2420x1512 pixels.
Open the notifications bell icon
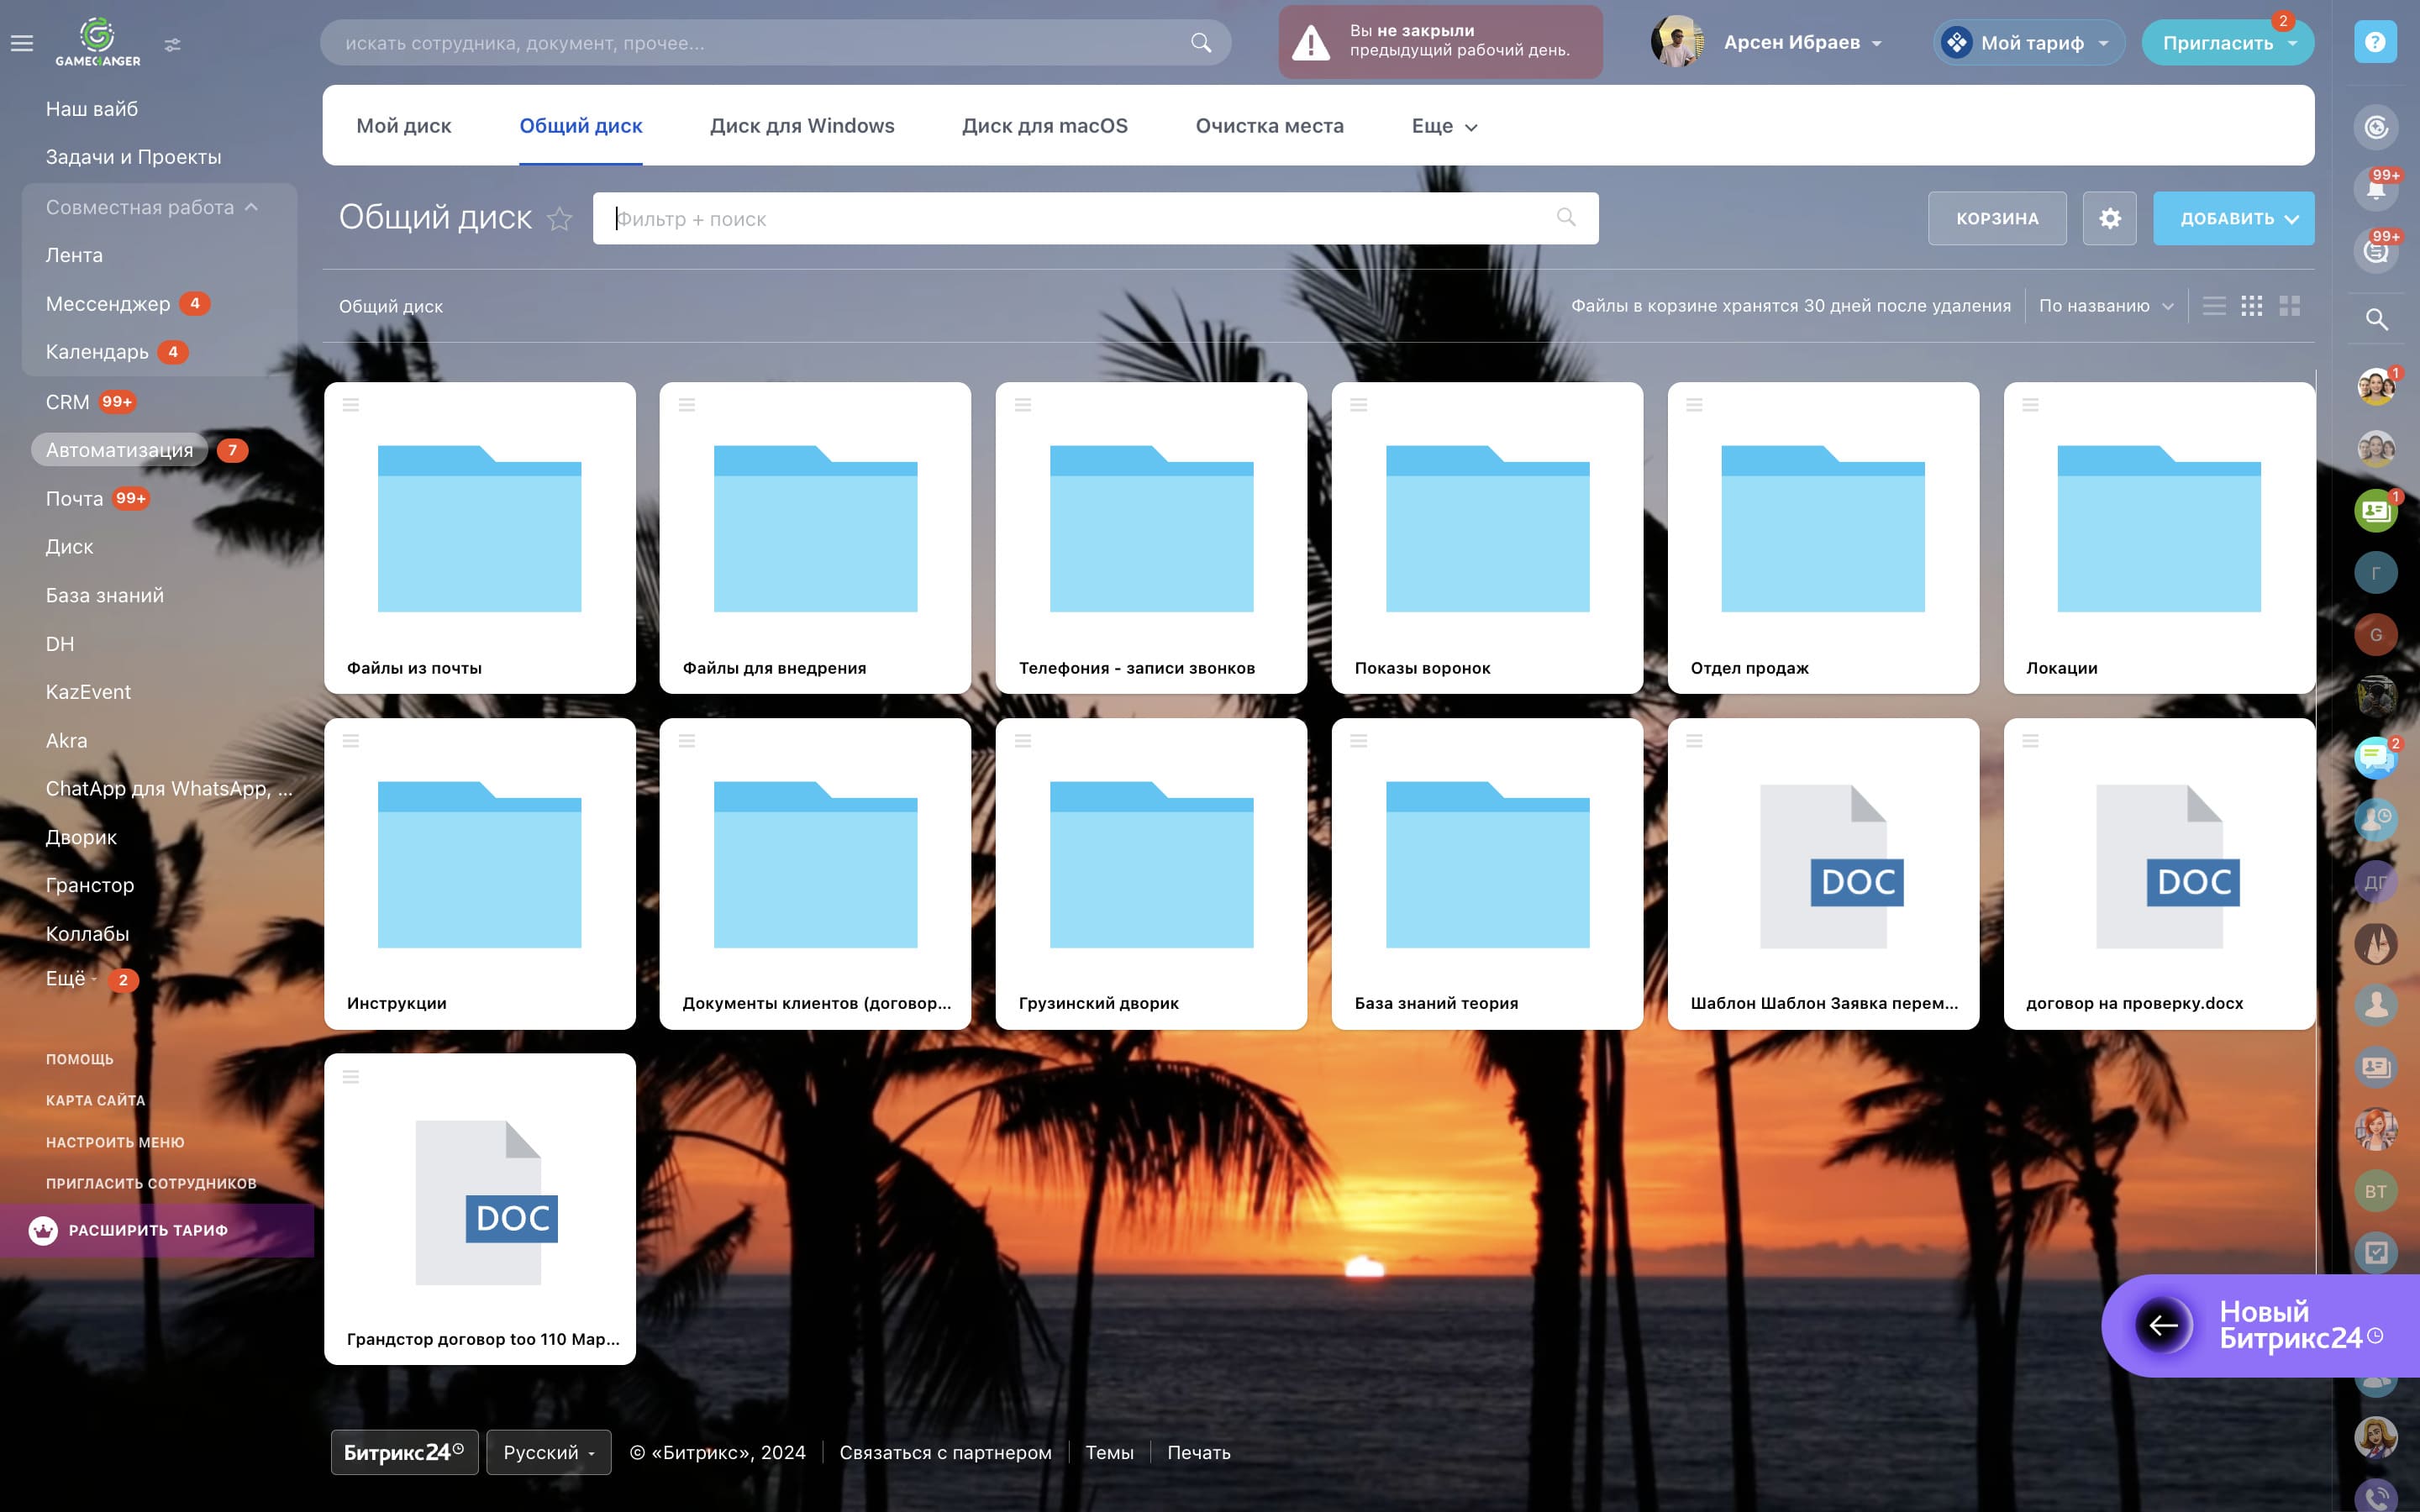[2376, 189]
